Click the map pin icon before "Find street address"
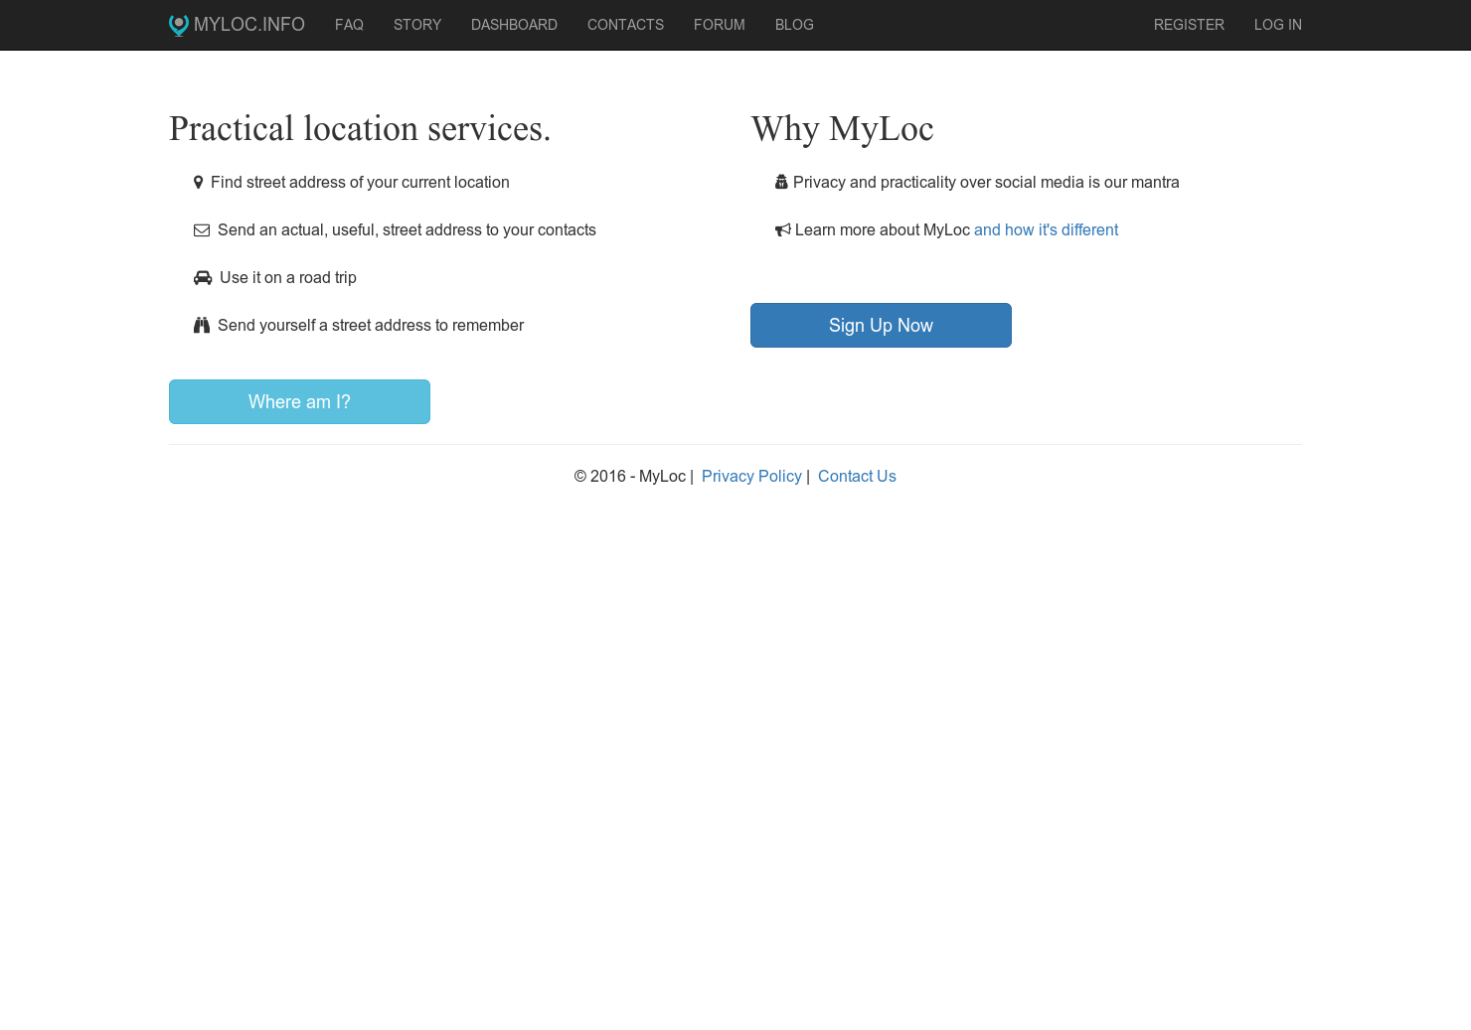 198,182
